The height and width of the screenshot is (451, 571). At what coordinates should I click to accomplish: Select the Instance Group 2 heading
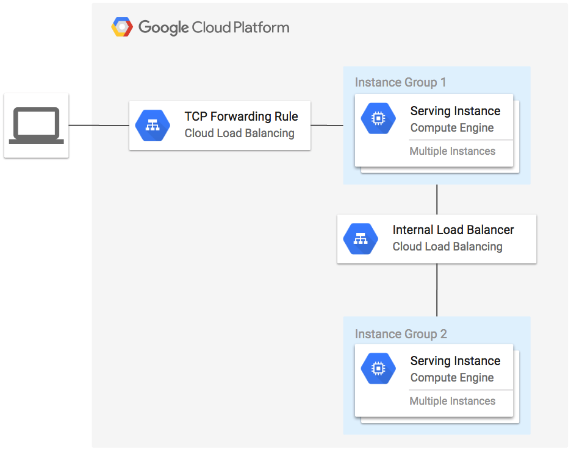coord(401,334)
